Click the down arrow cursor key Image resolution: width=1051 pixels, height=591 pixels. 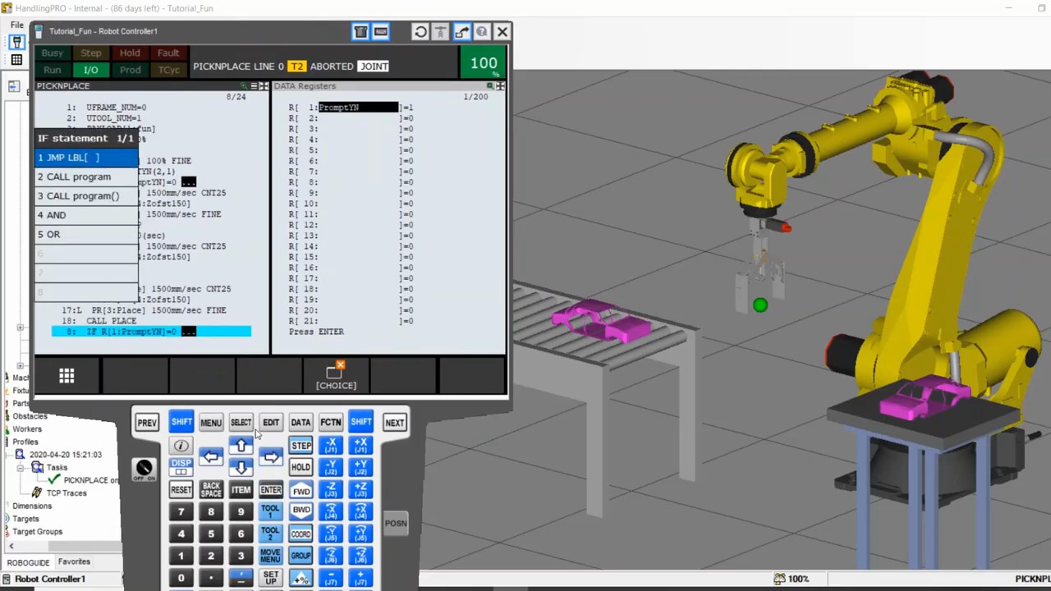coord(241,467)
